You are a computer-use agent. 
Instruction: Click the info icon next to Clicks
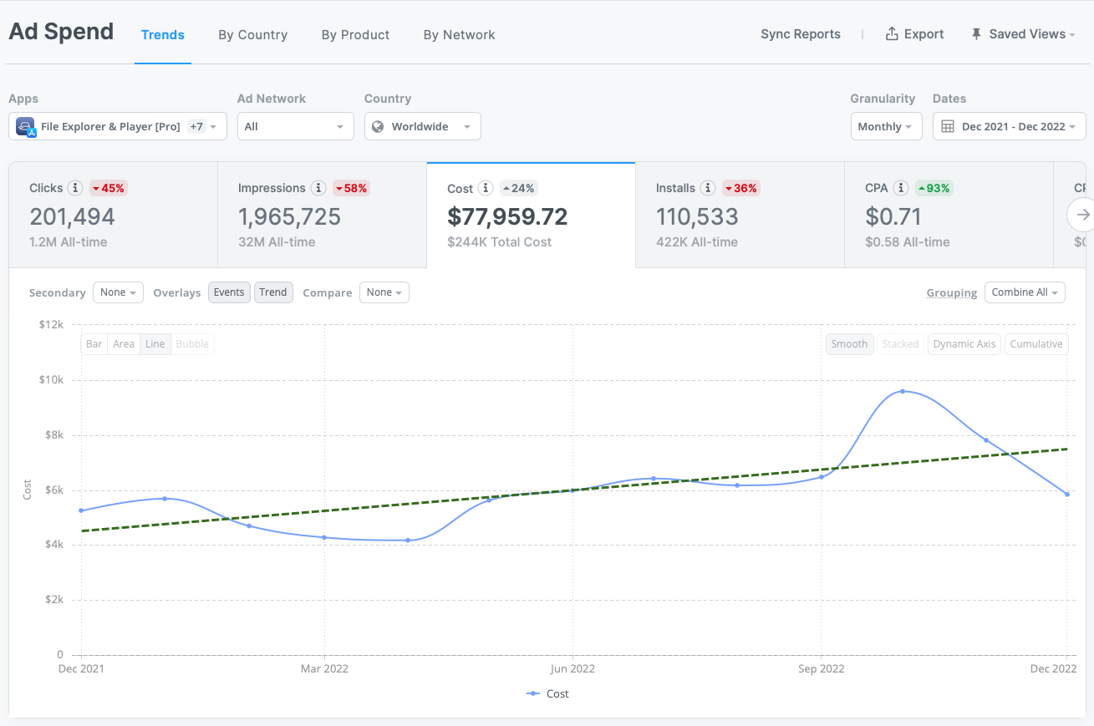[75, 188]
